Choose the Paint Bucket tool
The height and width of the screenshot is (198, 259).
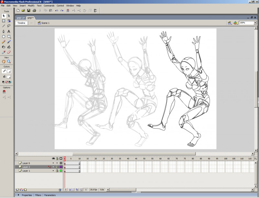[x=9, y=47]
